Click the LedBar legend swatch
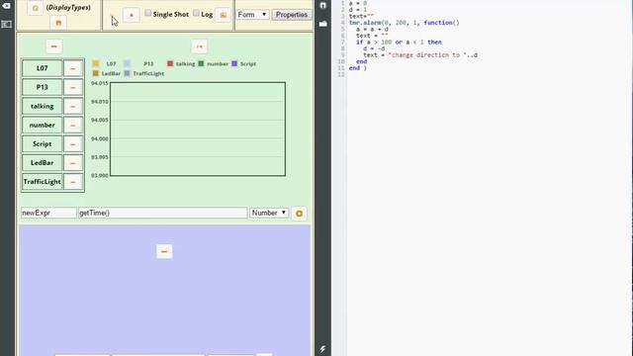Image resolution: width=633 pixels, height=356 pixels. (96, 73)
